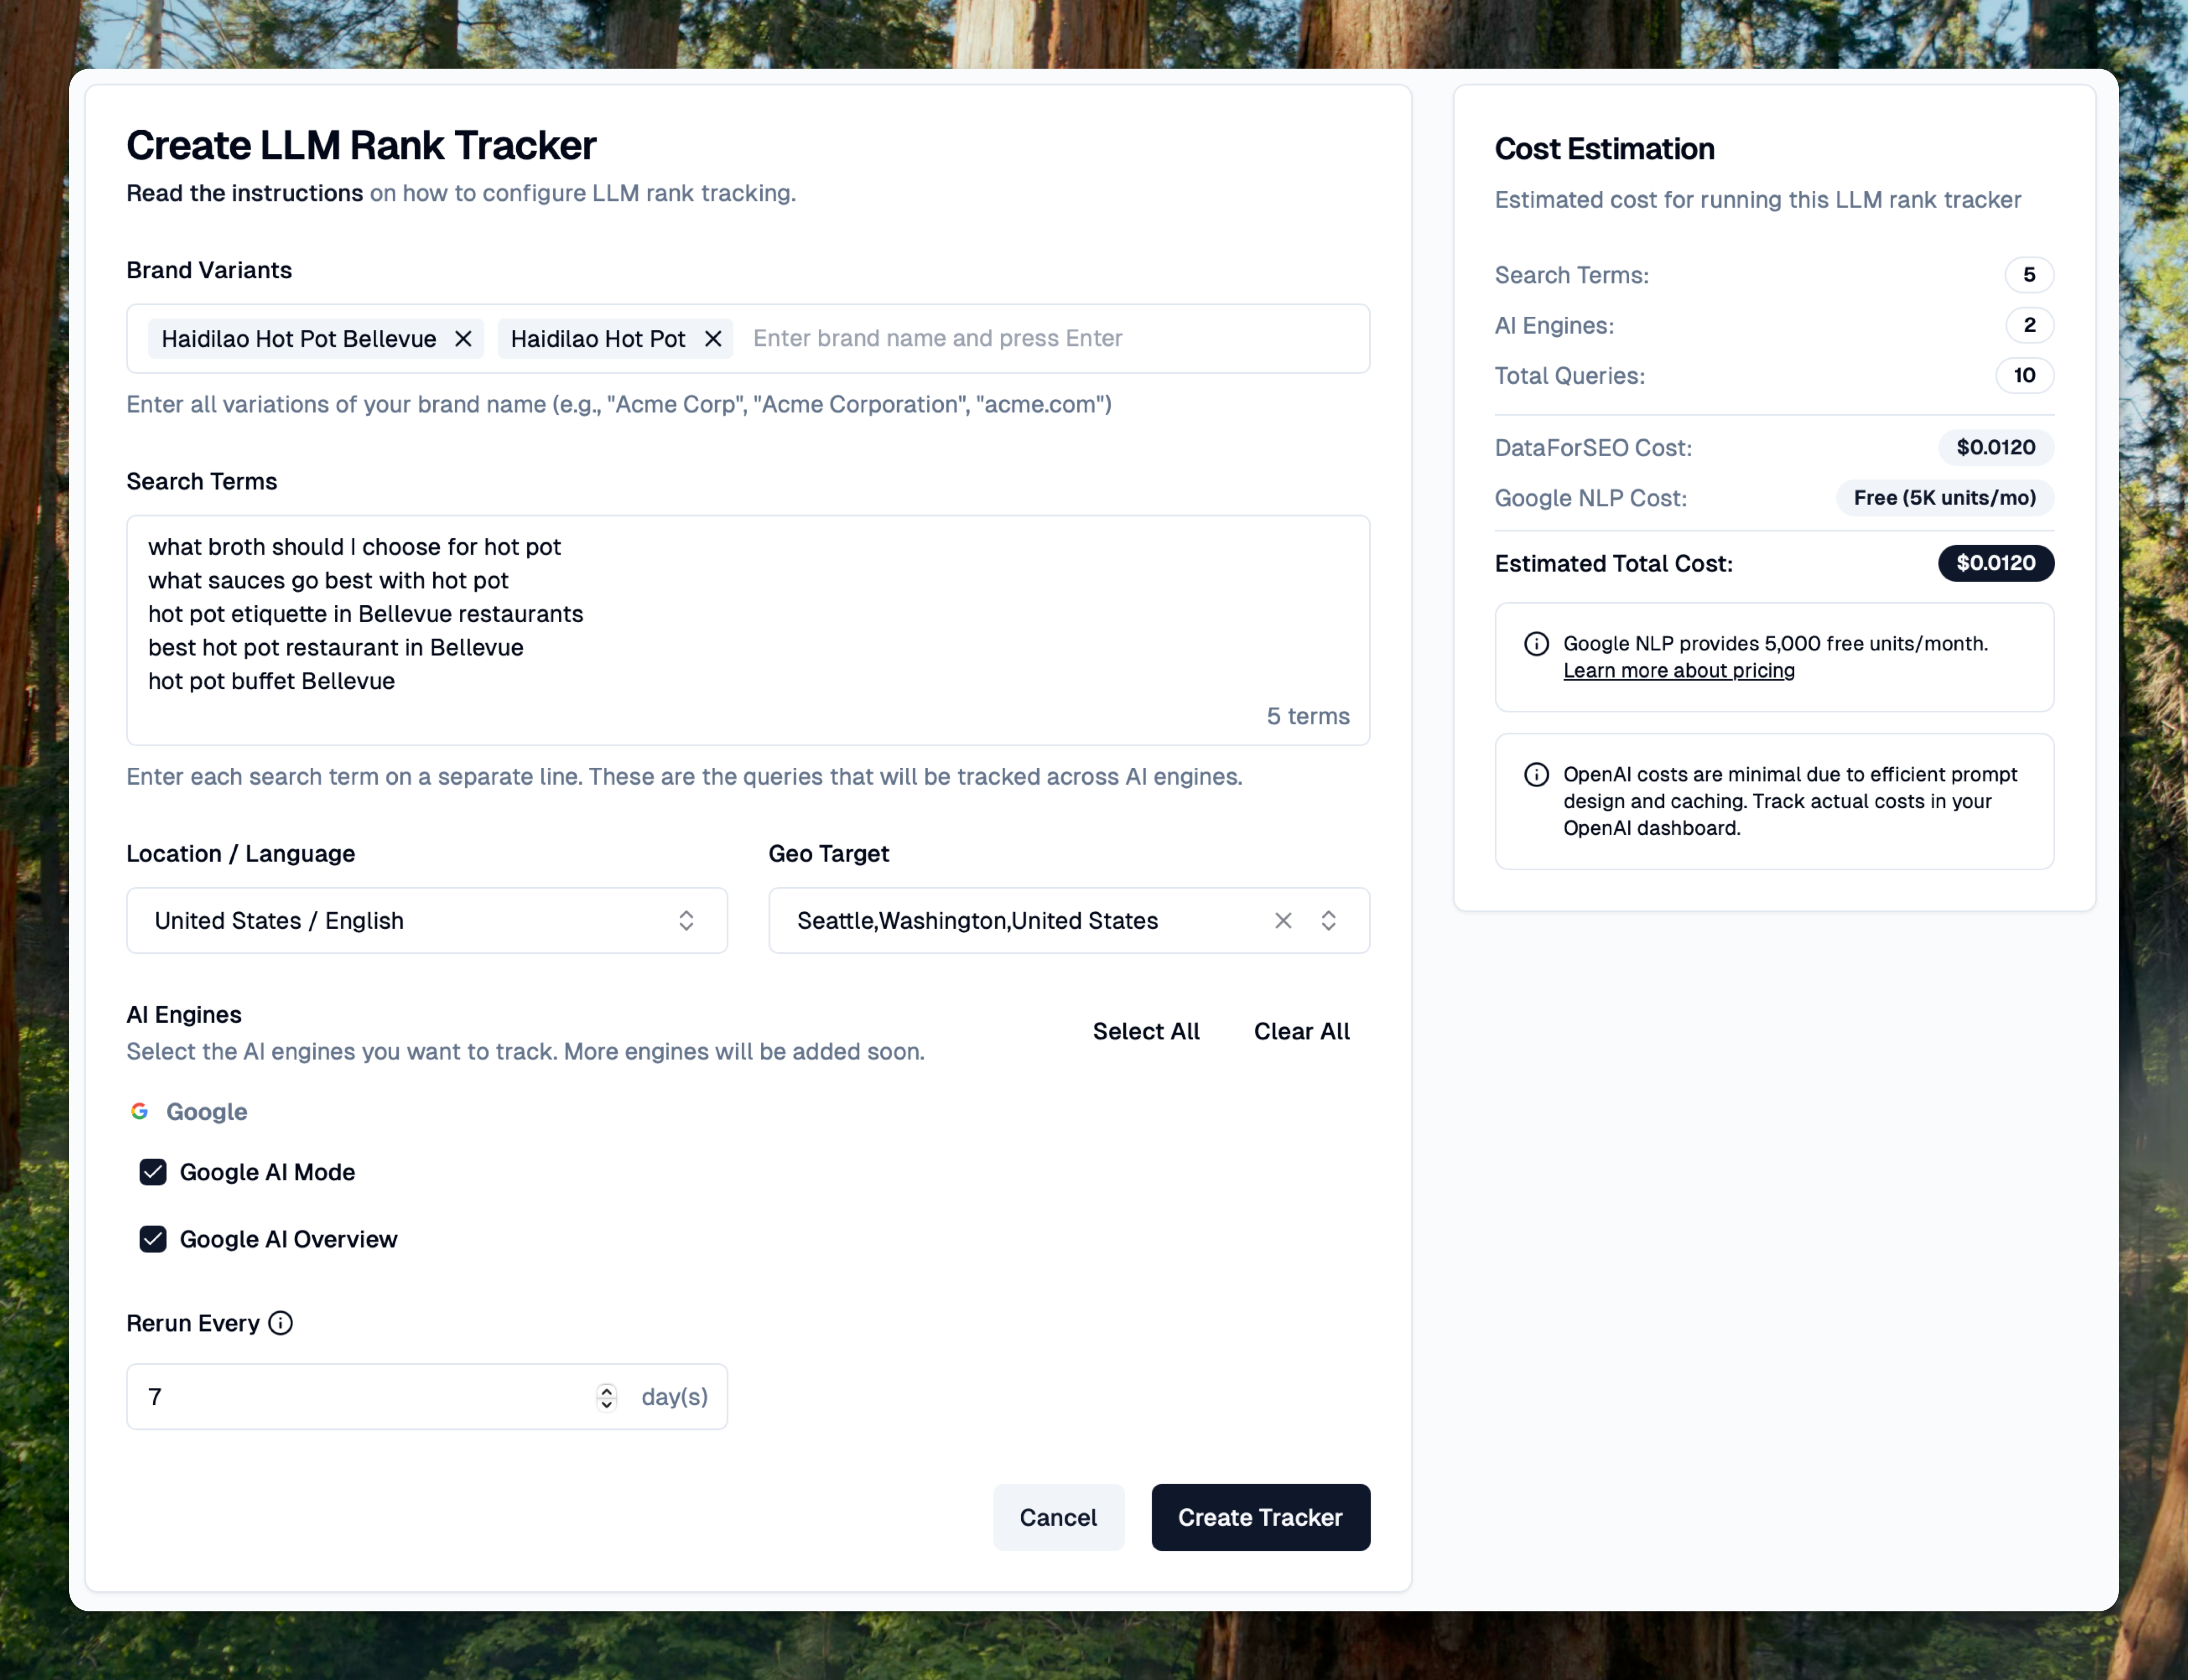Click the Google engine group logo
The image size is (2188, 1680).
[x=140, y=1111]
